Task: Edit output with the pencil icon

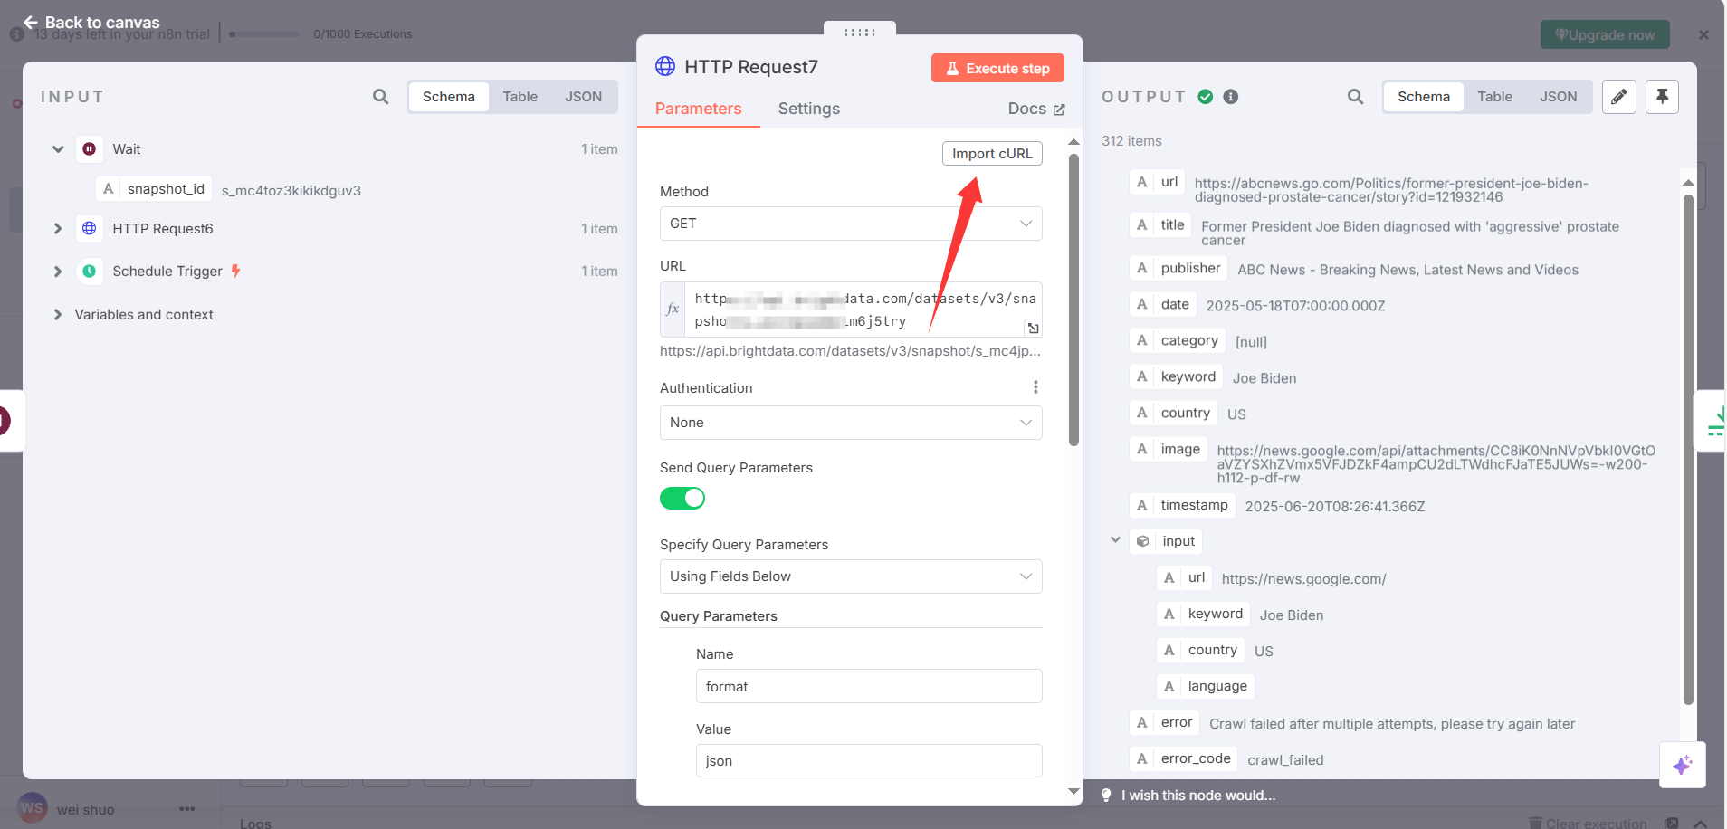Action: click(x=1619, y=97)
